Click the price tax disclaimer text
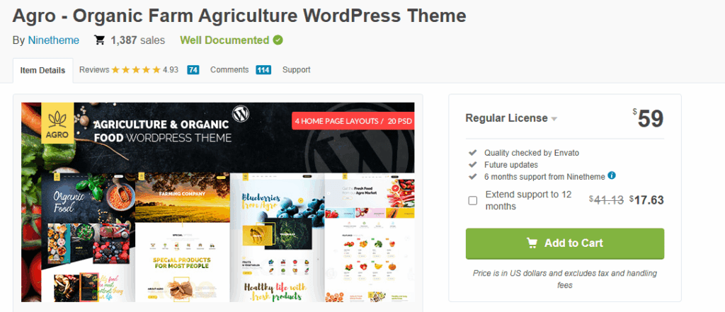 564,279
